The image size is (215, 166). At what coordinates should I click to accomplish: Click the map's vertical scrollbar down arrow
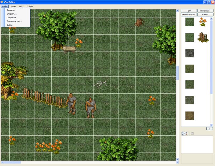pos(177,159)
